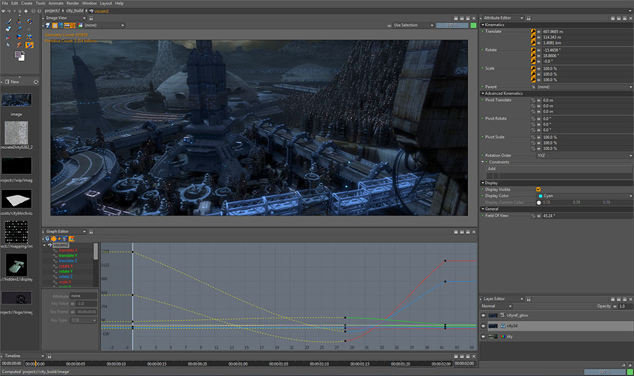Open the Rotation Order dropdown

point(582,156)
